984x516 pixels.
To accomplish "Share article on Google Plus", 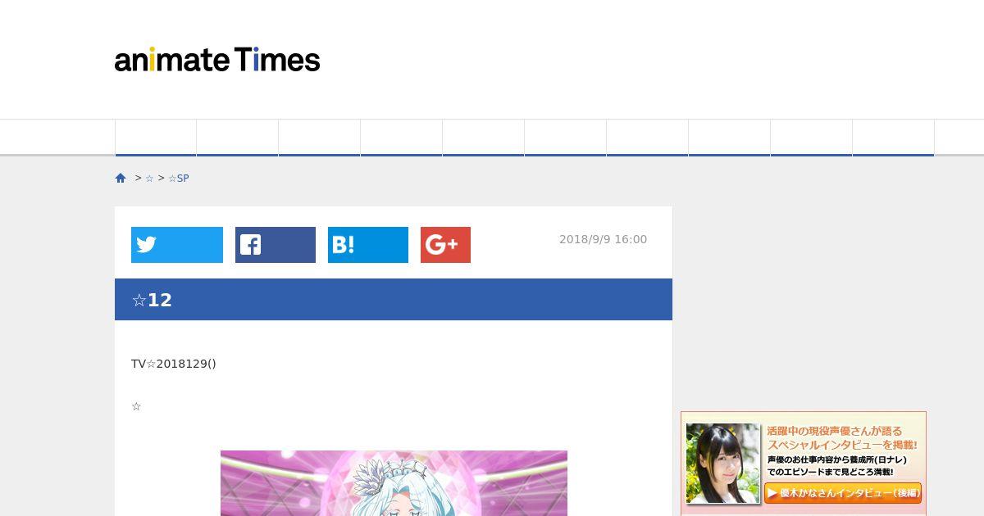I will coord(445,245).
